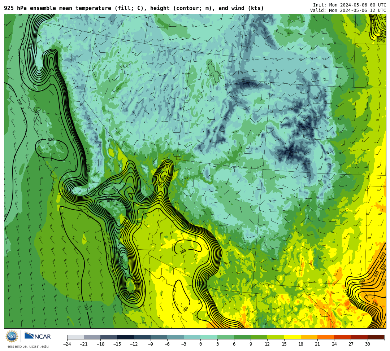Click the '-18' colorbar label

(100, 344)
